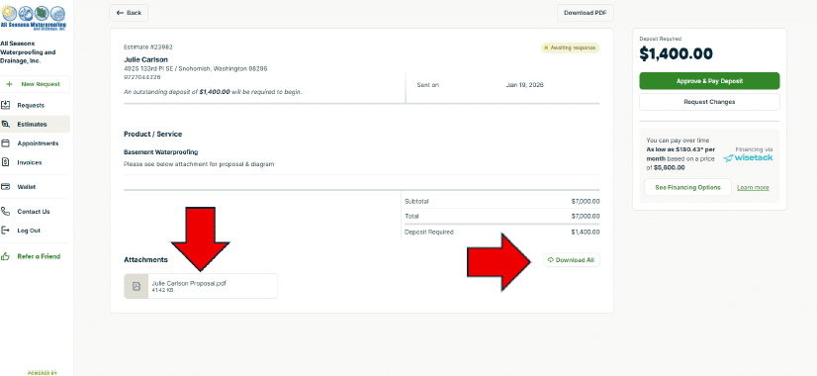Download All attachments
817x376 pixels.
point(571,259)
